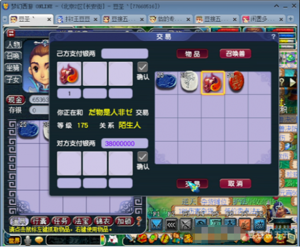The height and width of the screenshot is (247, 300).
Task: Click quantity field showing 1 under offered item
Action: pyautogui.click(x=69, y=93)
